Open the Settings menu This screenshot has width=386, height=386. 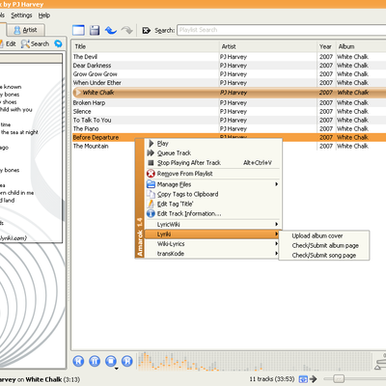point(21,15)
